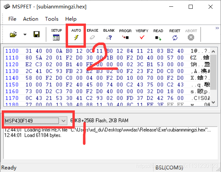Minimize the MSPFET window
Viewport: 221px width, 172px height.
[171, 7]
